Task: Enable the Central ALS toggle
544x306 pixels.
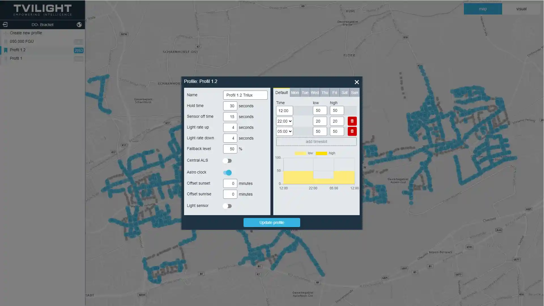Action: coord(227,161)
